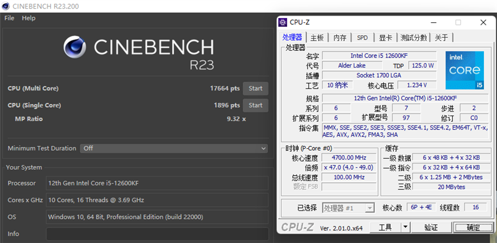Click the Intel Core i5 badge in CPU-Z
Viewport: 497px width, 243px height.
(x=465, y=70)
